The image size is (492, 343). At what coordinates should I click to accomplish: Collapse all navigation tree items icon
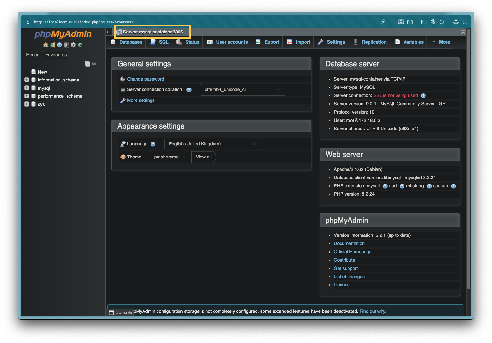[88, 64]
